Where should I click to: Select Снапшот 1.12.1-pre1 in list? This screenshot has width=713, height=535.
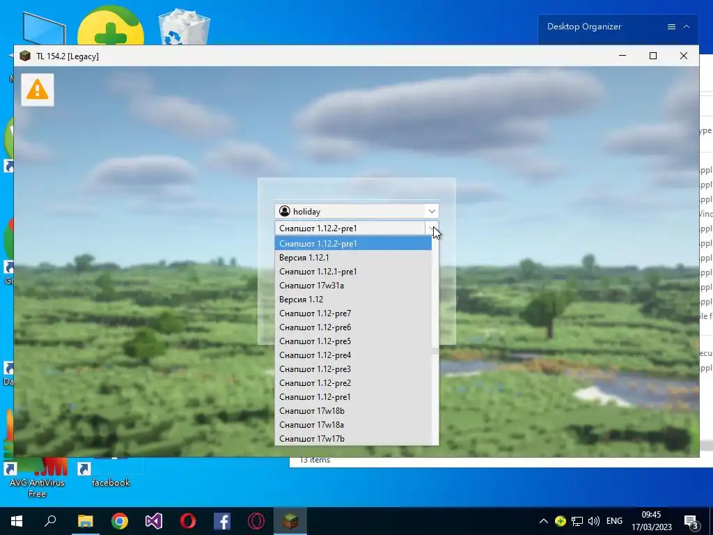(x=353, y=272)
